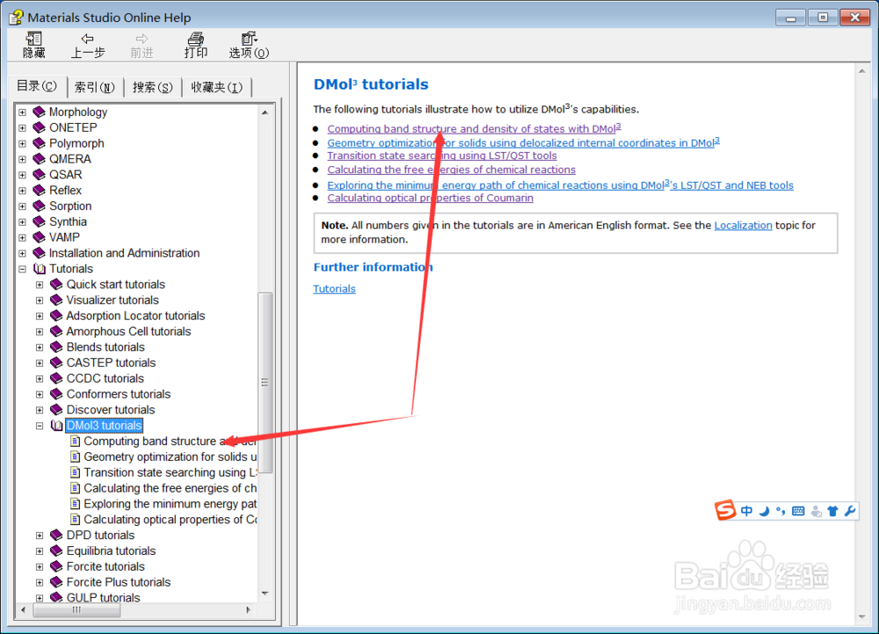Open link Computing band structure and density of states

(474, 128)
